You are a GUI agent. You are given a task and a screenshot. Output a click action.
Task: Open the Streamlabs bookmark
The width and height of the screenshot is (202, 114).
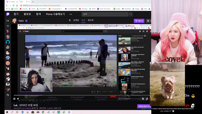[126, 9]
